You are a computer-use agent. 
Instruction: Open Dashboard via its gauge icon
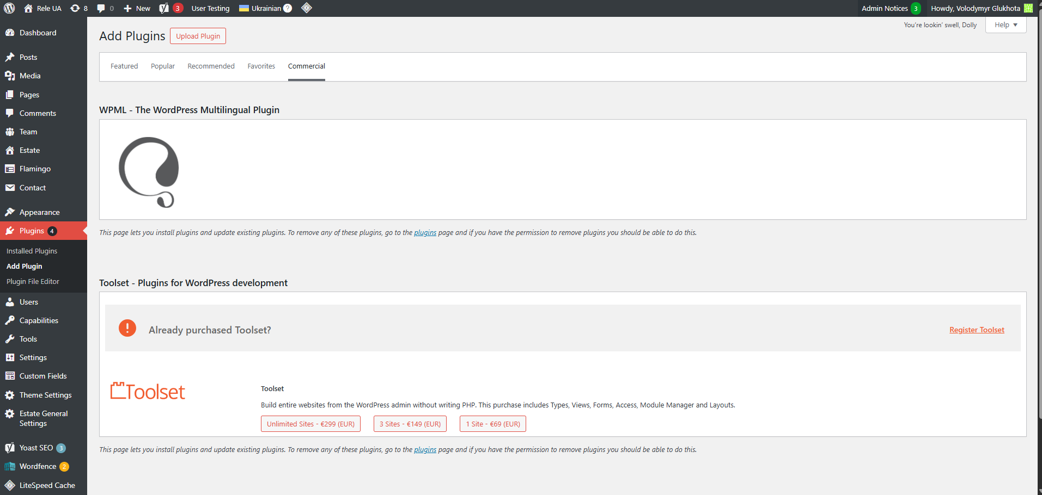click(10, 33)
